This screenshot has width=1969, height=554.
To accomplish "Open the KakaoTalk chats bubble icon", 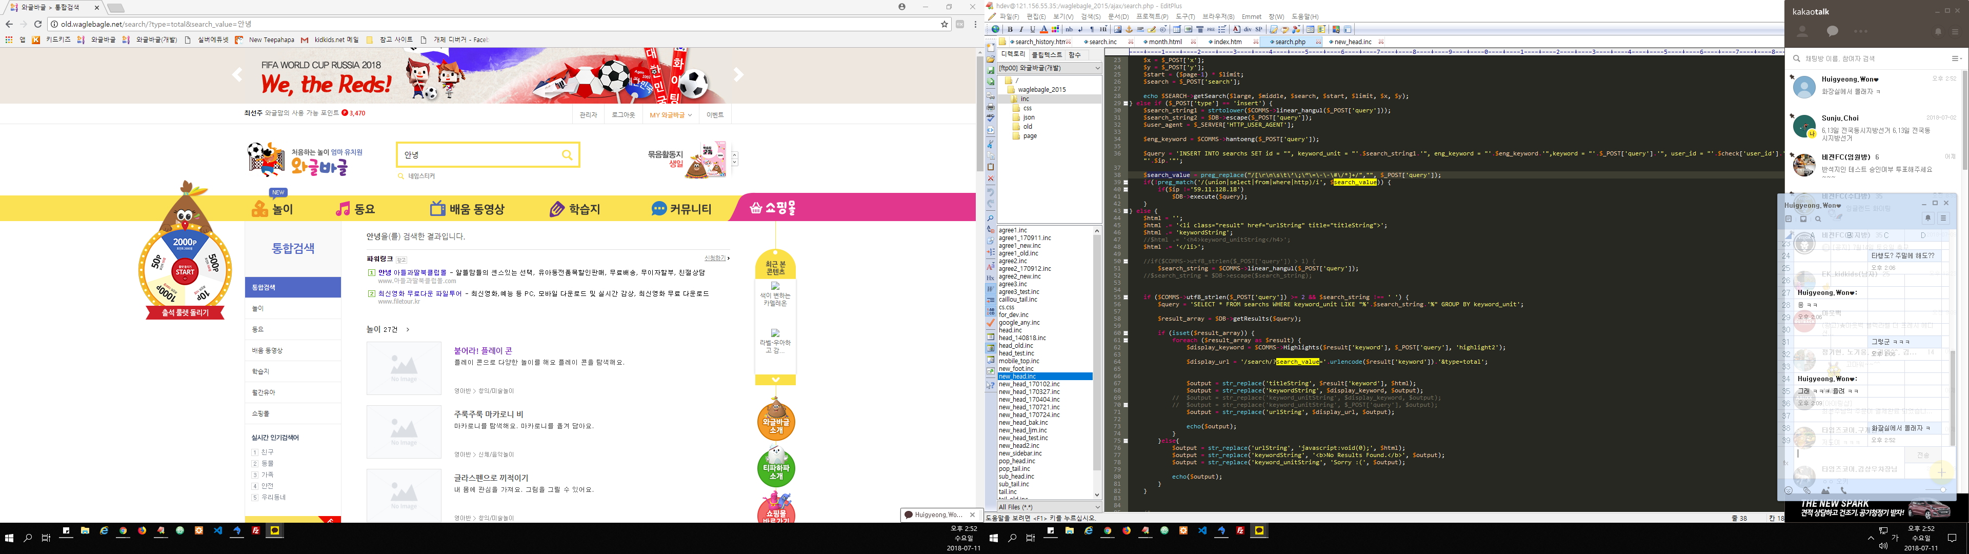I will [1832, 31].
